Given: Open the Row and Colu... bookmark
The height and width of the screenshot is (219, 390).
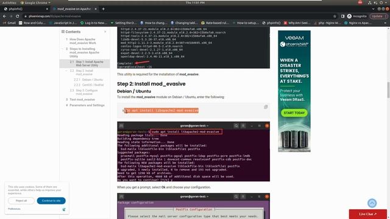Looking at the screenshot, I should [x=32, y=23].
